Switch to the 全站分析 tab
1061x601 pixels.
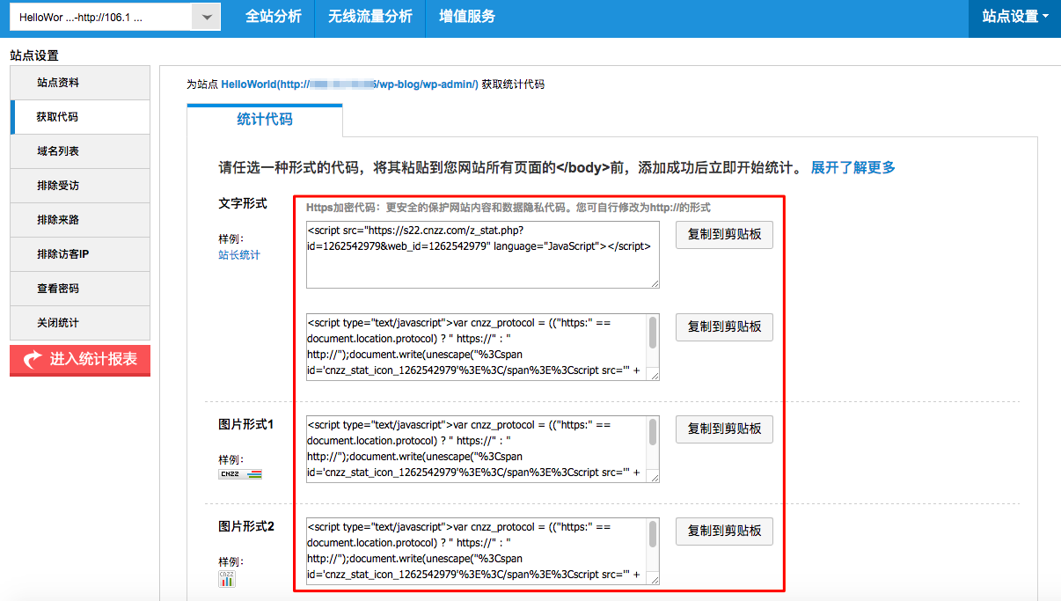click(273, 17)
